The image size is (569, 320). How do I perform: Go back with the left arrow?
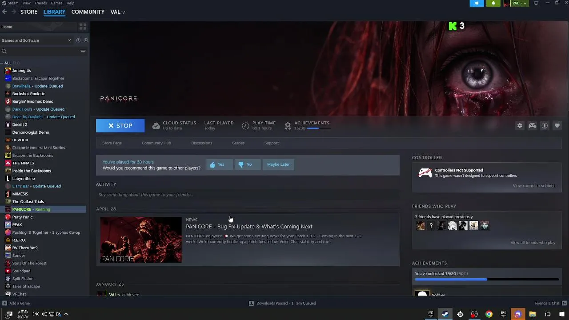pos(4,12)
